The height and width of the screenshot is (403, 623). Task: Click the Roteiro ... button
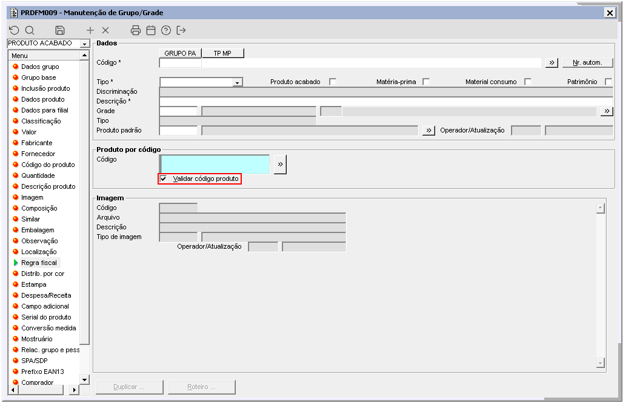coord(201,387)
